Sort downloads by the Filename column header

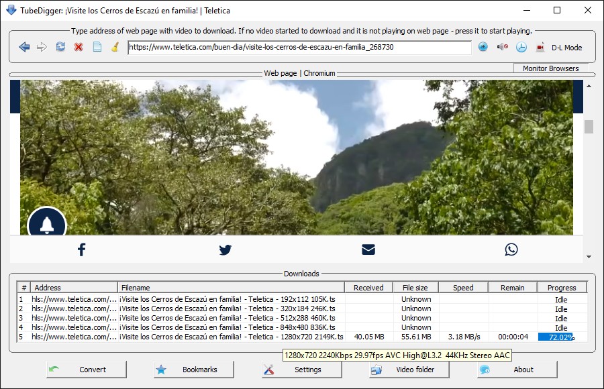[231, 288]
